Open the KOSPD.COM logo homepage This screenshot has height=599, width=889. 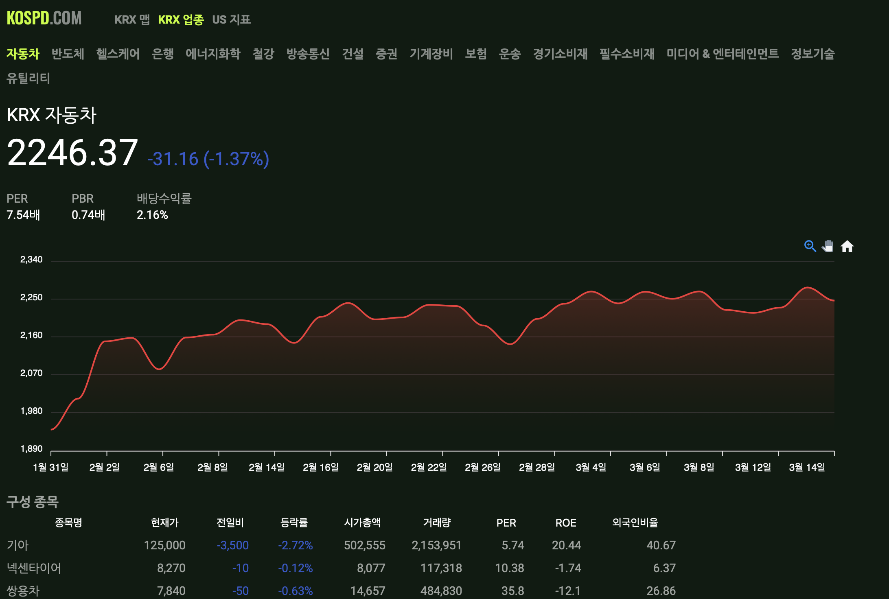(x=44, y=18)
